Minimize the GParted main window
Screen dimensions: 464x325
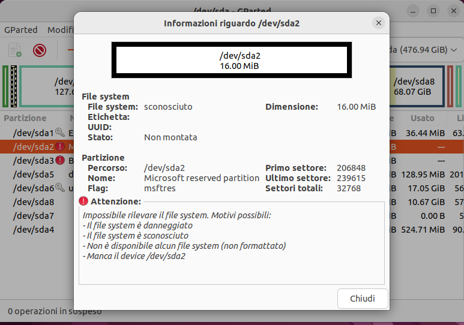[x=413, y=11]
